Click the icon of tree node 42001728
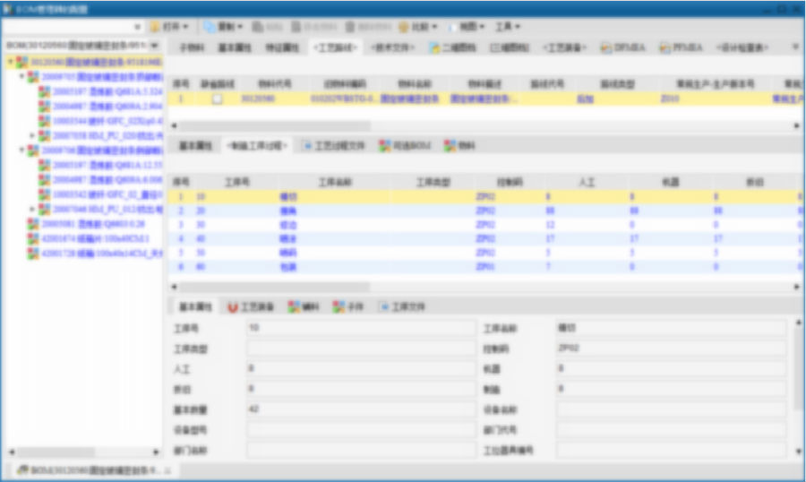Image resolution: width=806 pixels, height=482 pixels. click(33, 254)
